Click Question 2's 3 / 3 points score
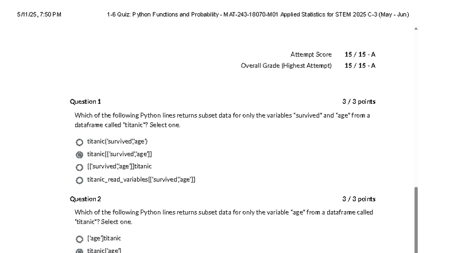This screenshot has width=450, height=253. click(x=359, y=199)
